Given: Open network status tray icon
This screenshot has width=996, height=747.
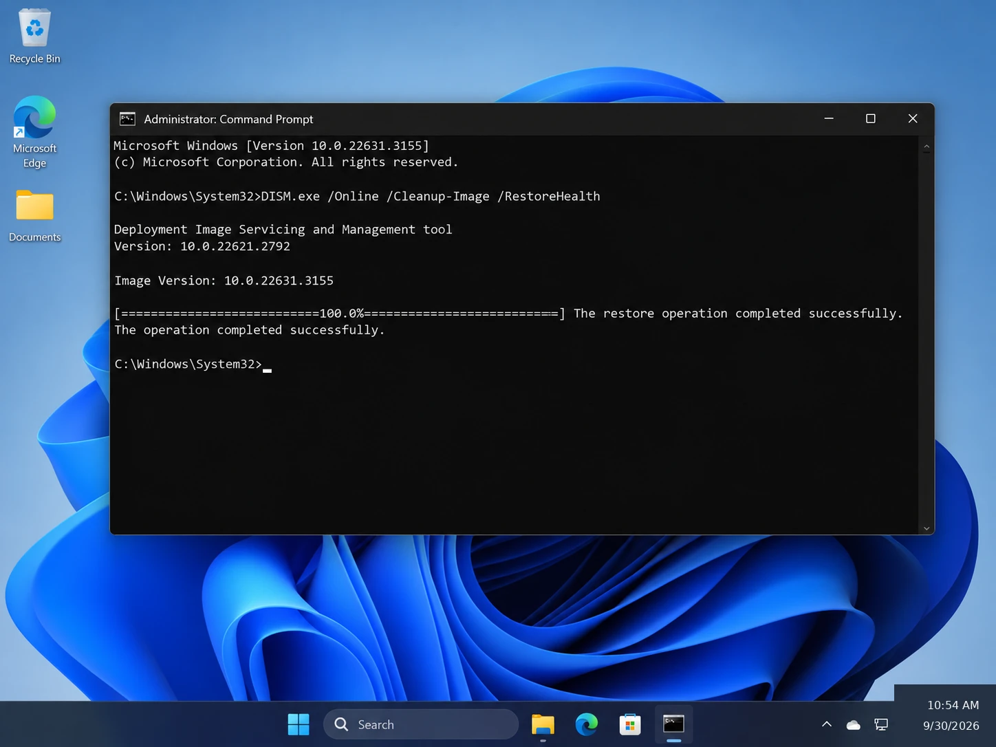Looking at the screenshot, I should tap(881, 725).
